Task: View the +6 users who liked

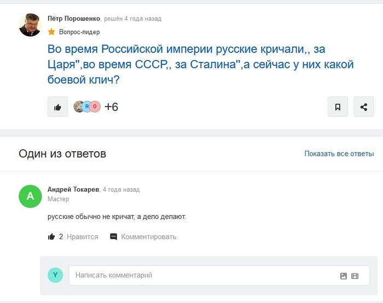Action: (x=111, y=107)
